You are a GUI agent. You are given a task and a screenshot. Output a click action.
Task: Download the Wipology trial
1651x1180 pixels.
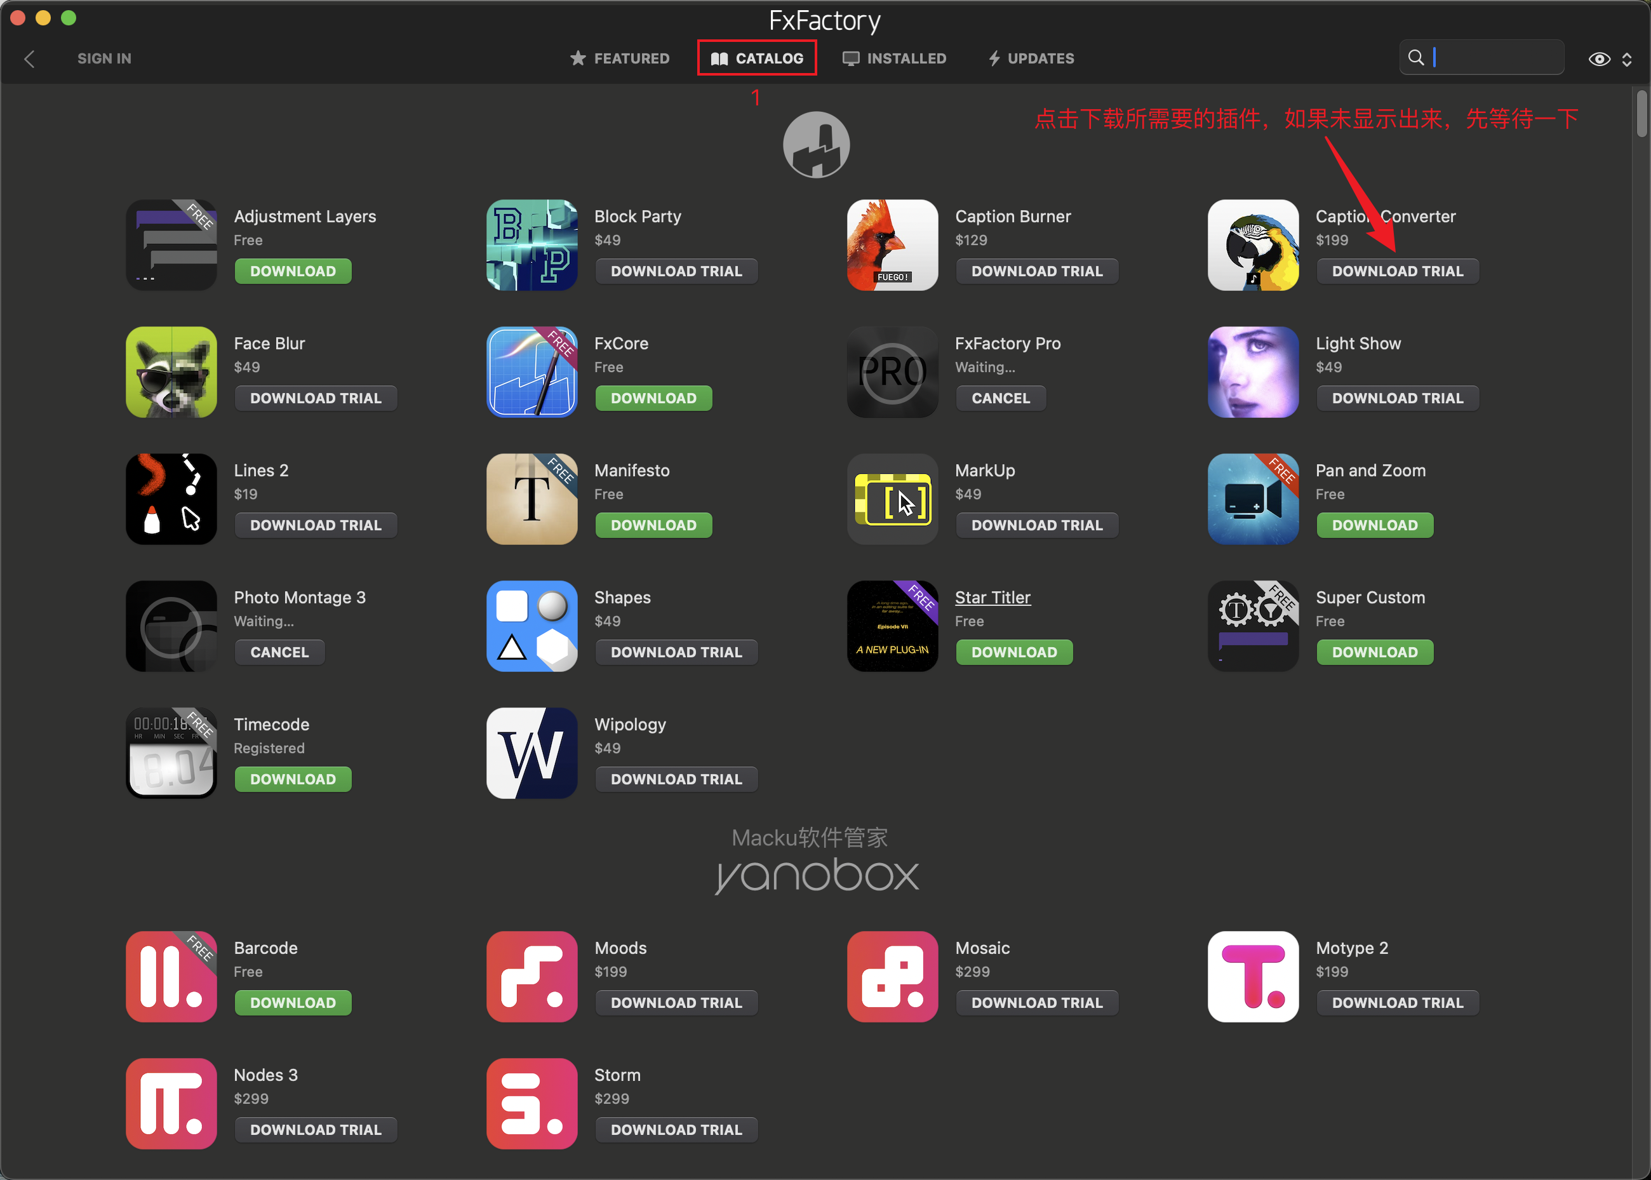(676, 780)
